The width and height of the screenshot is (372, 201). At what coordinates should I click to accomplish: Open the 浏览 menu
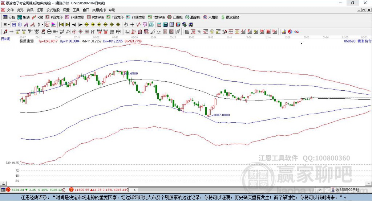[x=20, y=10]
